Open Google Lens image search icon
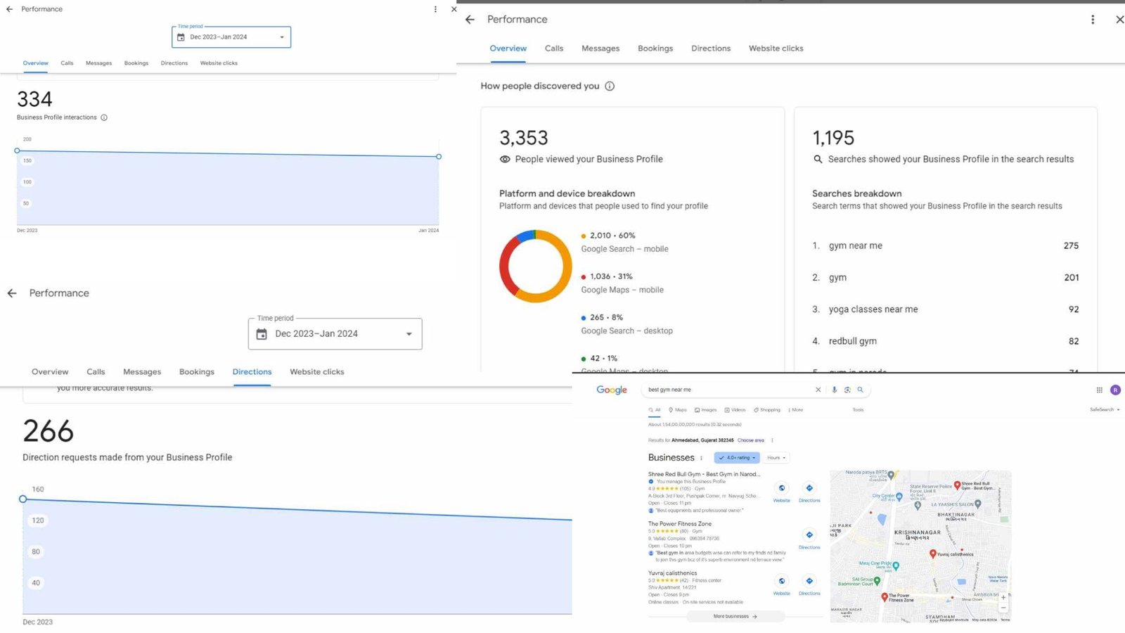 [x=847, y=390]
